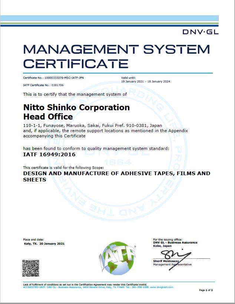Click the Page 1 of 2 indicator
This screenshot has height=304, width=235.
pyautogui.click(x=206, y=290)
